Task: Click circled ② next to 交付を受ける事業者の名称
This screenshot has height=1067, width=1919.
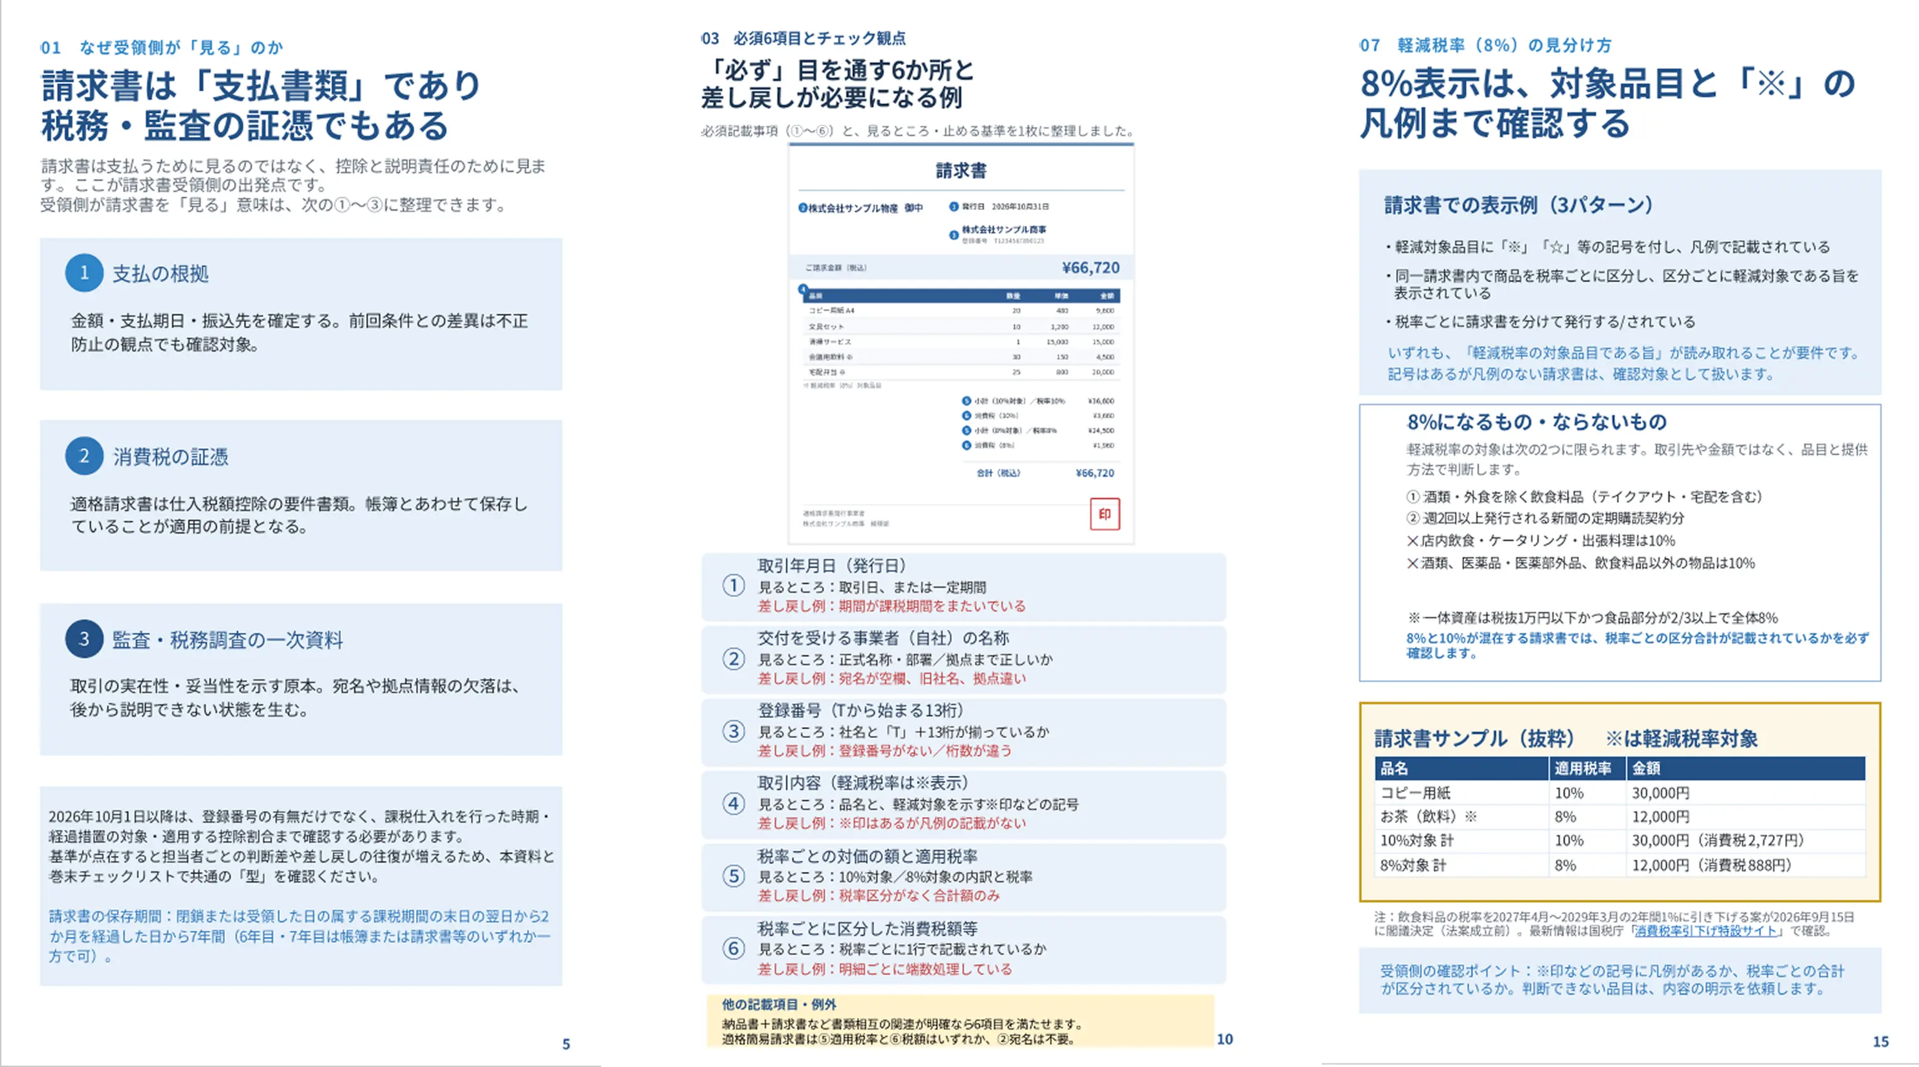Action: [x=734, y=659]
